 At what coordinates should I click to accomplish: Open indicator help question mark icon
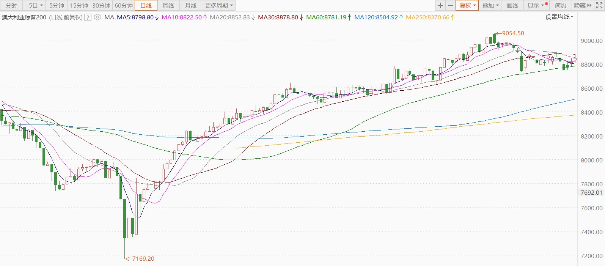pyautogui.click(x=88, y=17)
